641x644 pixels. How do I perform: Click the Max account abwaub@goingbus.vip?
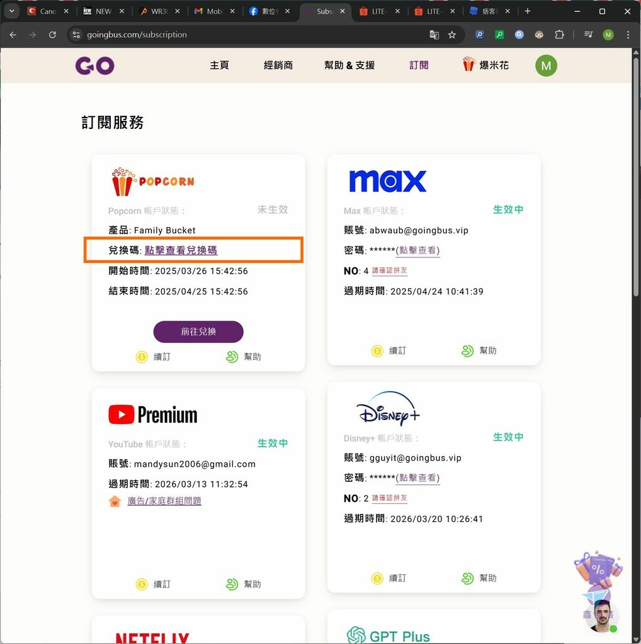pos(419,230)
